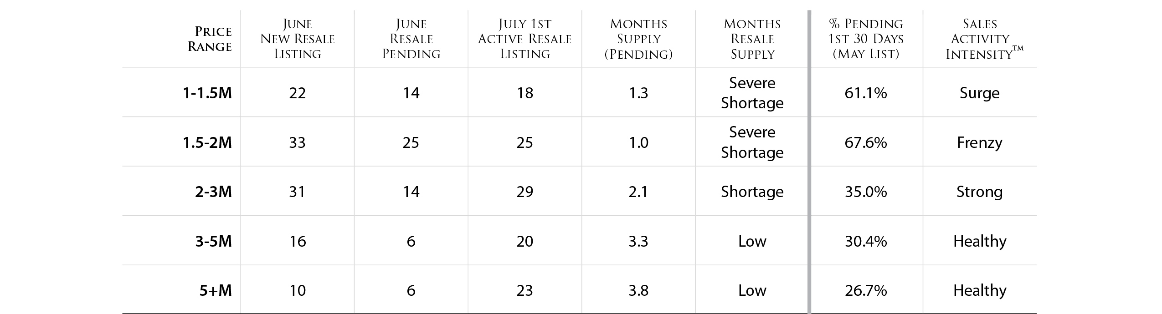Click the 67.6% pending value
This screenshot has height=314, width=1162.
click(x=866, y=142)
